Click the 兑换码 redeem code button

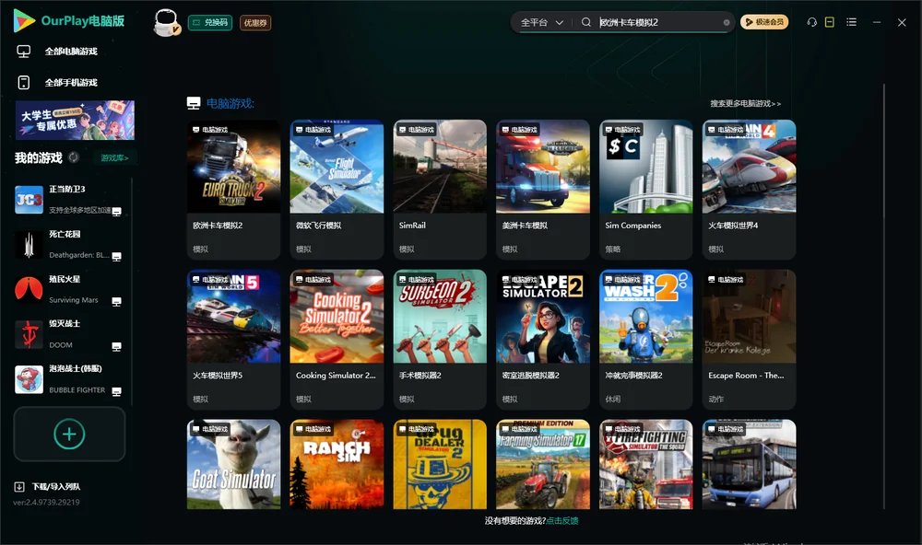[x=210, y=22]
